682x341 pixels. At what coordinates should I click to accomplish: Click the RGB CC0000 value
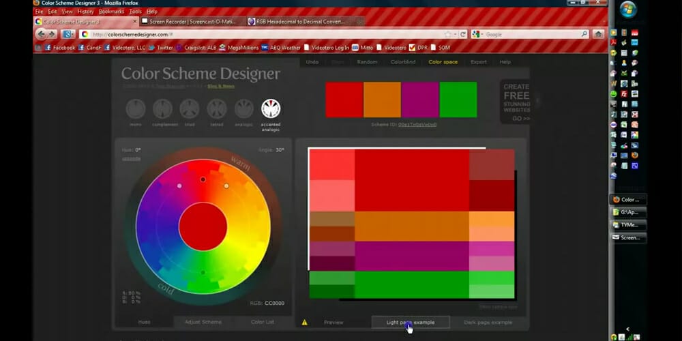tap(274, 303)
